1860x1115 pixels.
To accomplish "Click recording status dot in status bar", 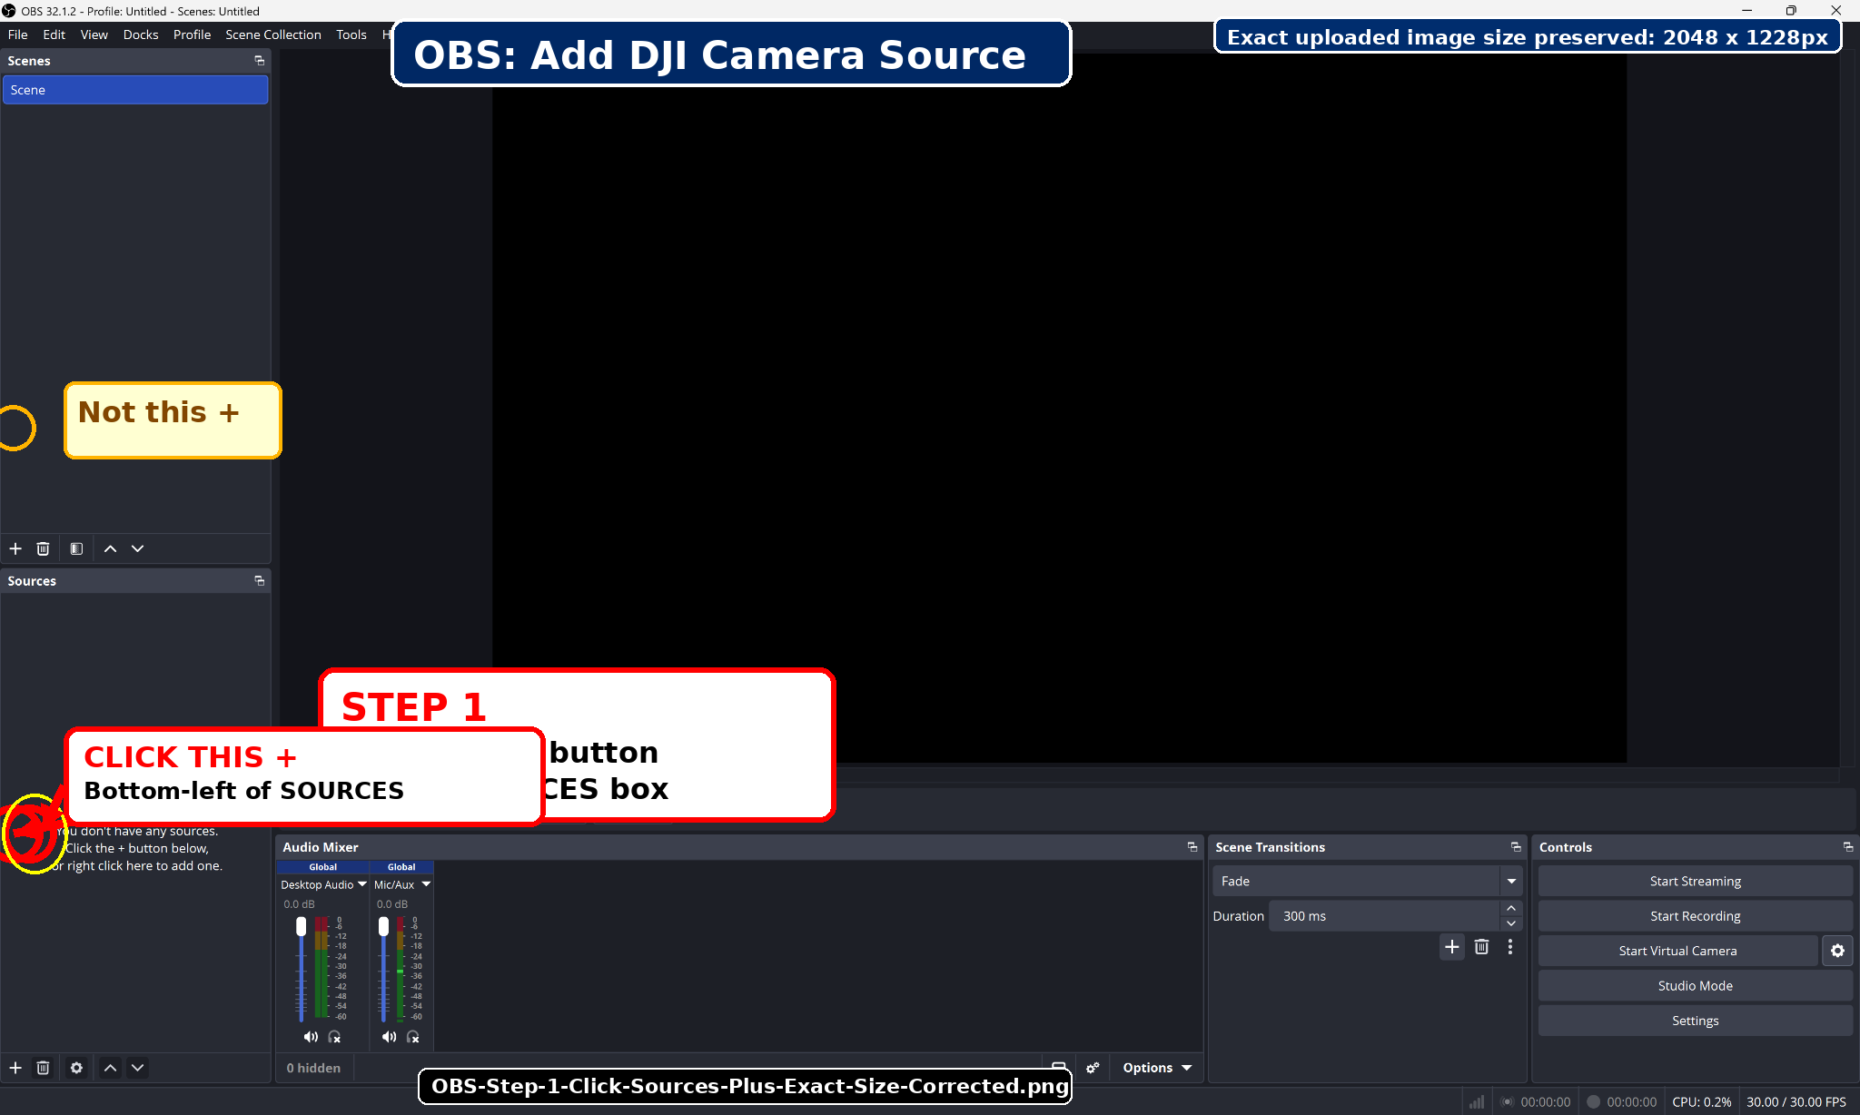I will 1593,1102.
